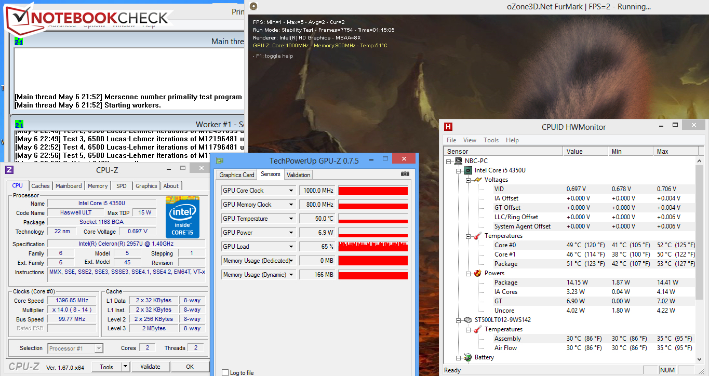709x376 pixels.
Task: Open the arrow next to CPU-Z Tools button
Action: [125, 367]
